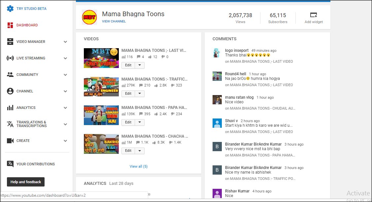Click the TRY STUDIO BETA link
Viewport: 372px width, 202px height.
coord(31,9)
